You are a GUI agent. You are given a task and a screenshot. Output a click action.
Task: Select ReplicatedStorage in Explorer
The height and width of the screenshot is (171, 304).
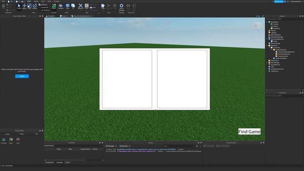(x=276, y=37)
